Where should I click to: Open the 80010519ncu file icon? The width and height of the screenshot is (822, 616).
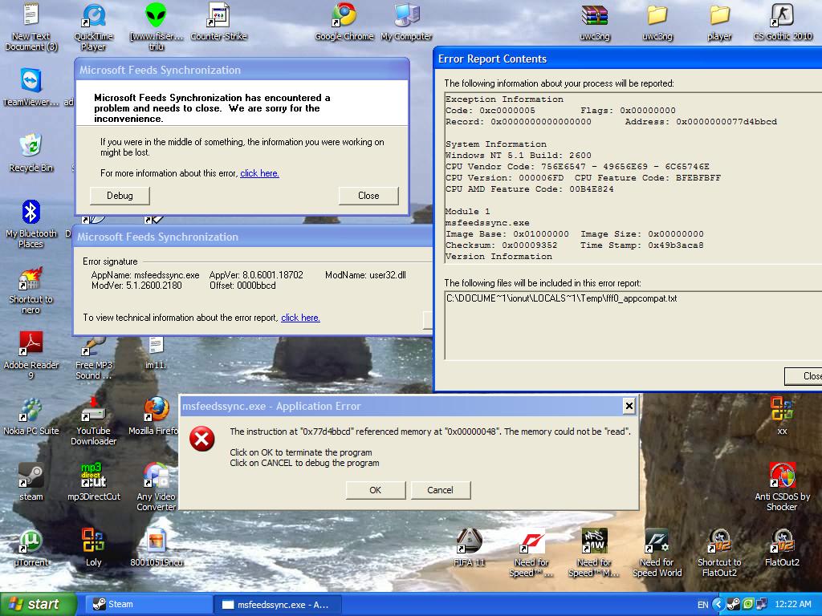[157, 548]
